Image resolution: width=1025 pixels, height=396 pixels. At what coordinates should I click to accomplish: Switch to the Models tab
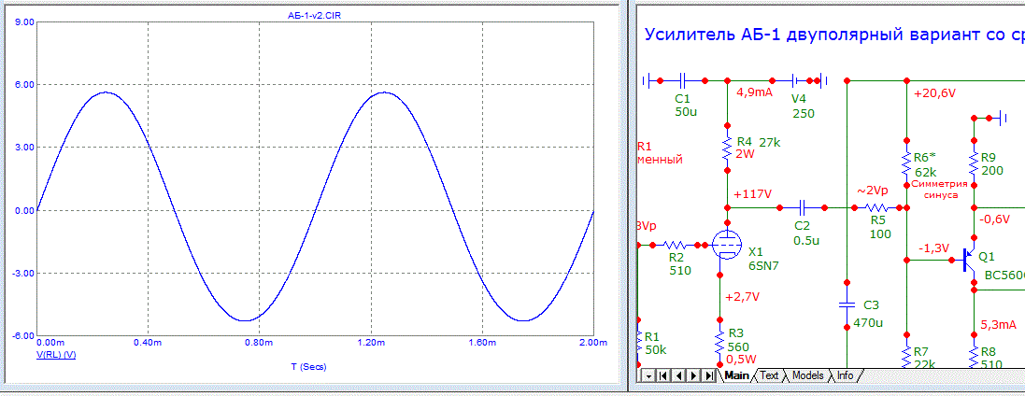coord(806,375)
